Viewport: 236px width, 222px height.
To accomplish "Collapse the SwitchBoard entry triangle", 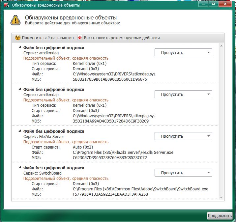I will point(20,168).
